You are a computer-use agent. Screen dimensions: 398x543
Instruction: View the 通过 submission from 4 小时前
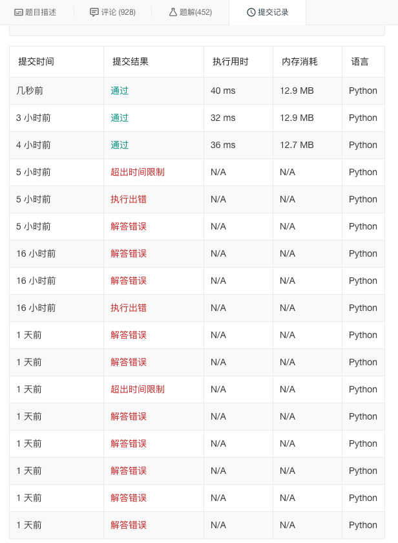pos(120,145)
